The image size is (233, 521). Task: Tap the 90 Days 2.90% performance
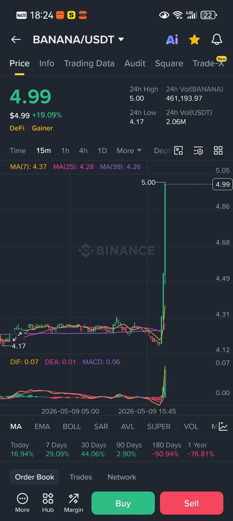(129, 449)
